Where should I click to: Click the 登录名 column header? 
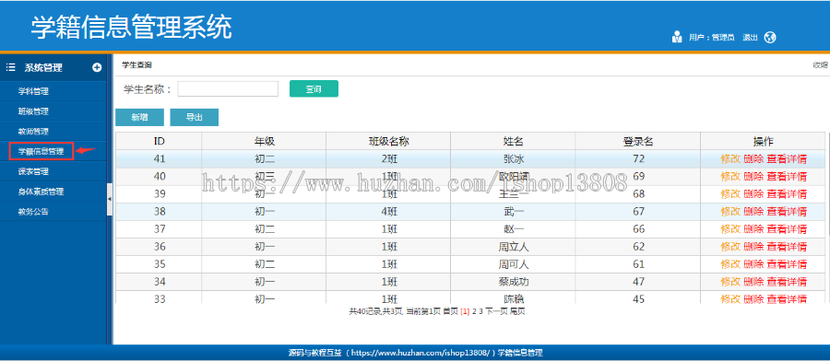pyautogui.click(x=638, y=141)
